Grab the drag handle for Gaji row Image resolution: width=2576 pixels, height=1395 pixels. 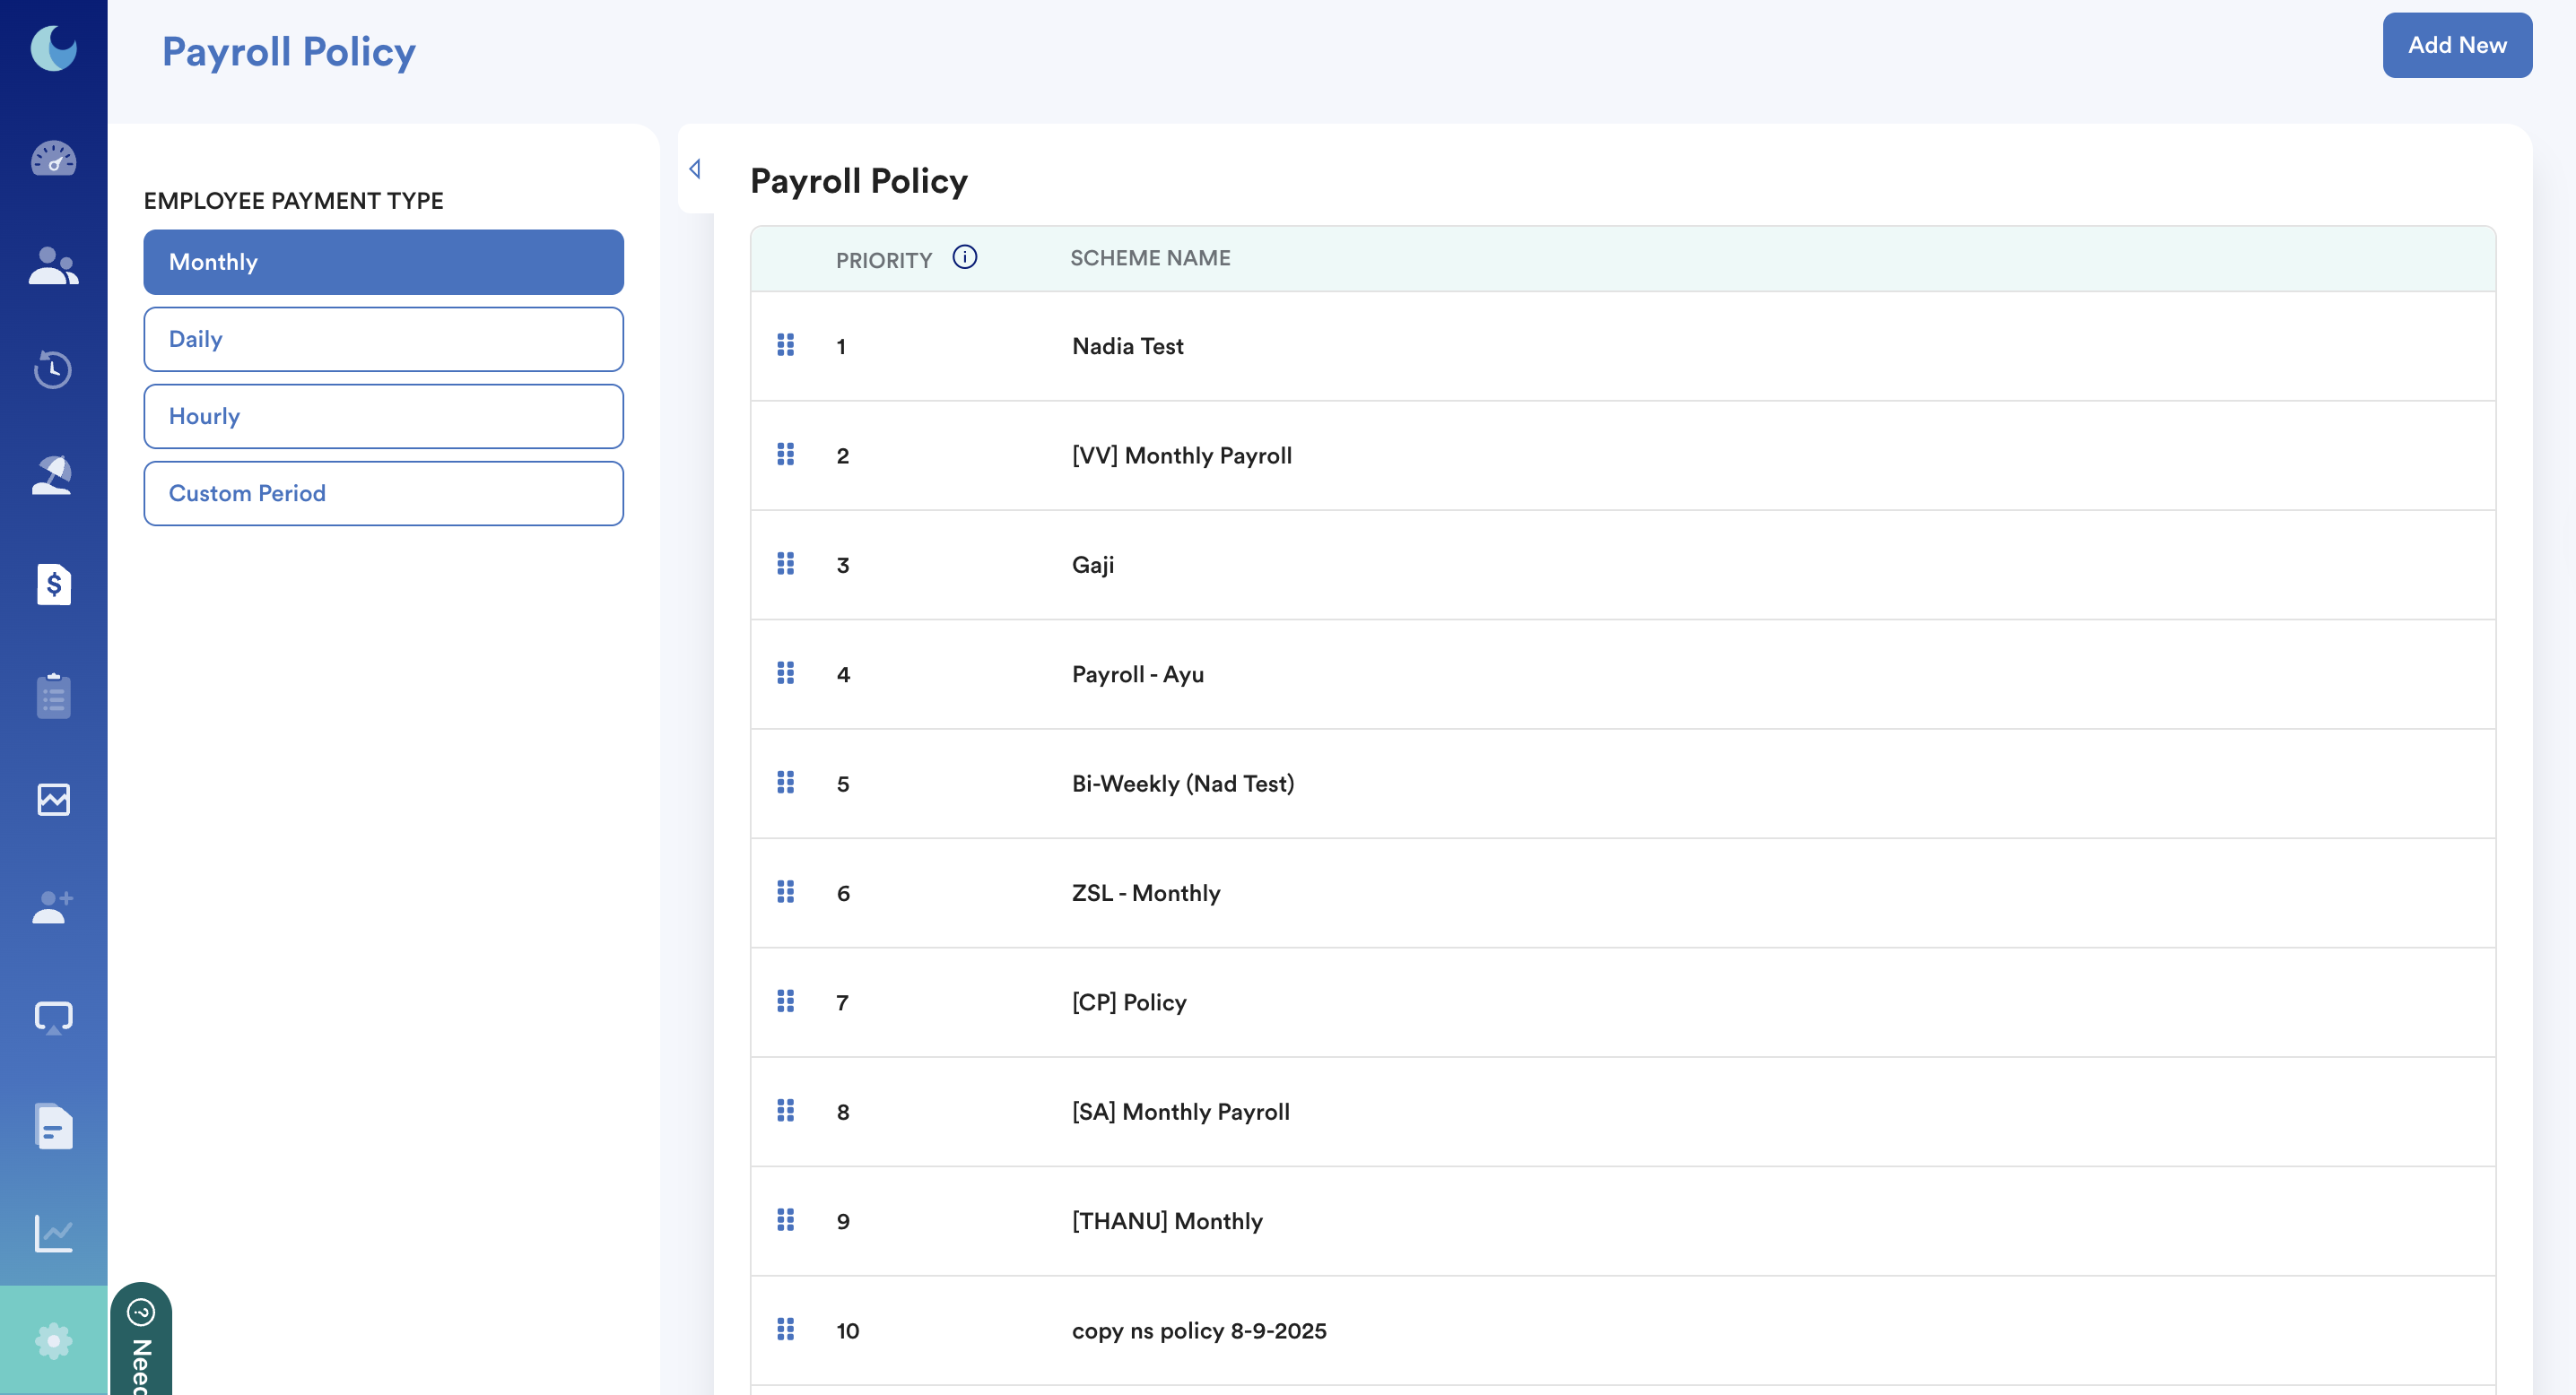tap(785, 564)
